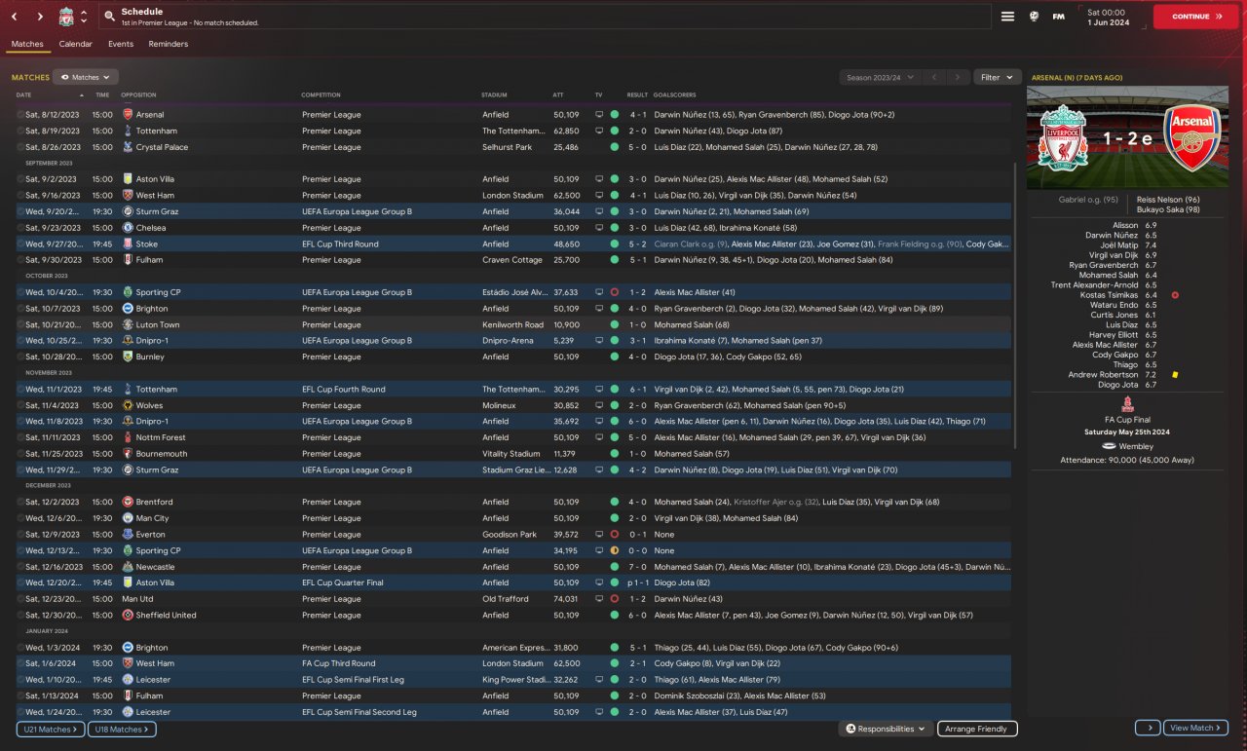
Task: Select the round marker for the Arsenal 8/12/2023 match
Action: [20, 115]
